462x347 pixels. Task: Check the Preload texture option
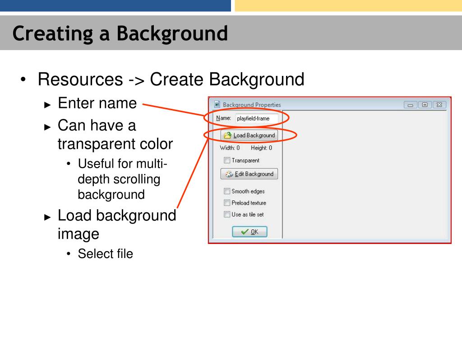(x=227, y=203)
